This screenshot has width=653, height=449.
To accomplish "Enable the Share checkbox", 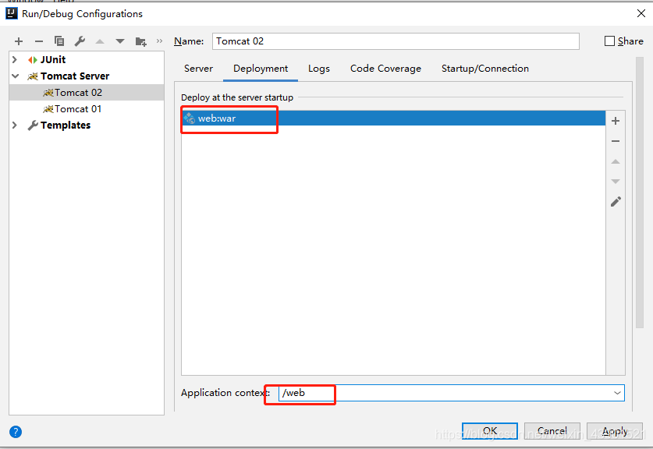I will (609, 41).
